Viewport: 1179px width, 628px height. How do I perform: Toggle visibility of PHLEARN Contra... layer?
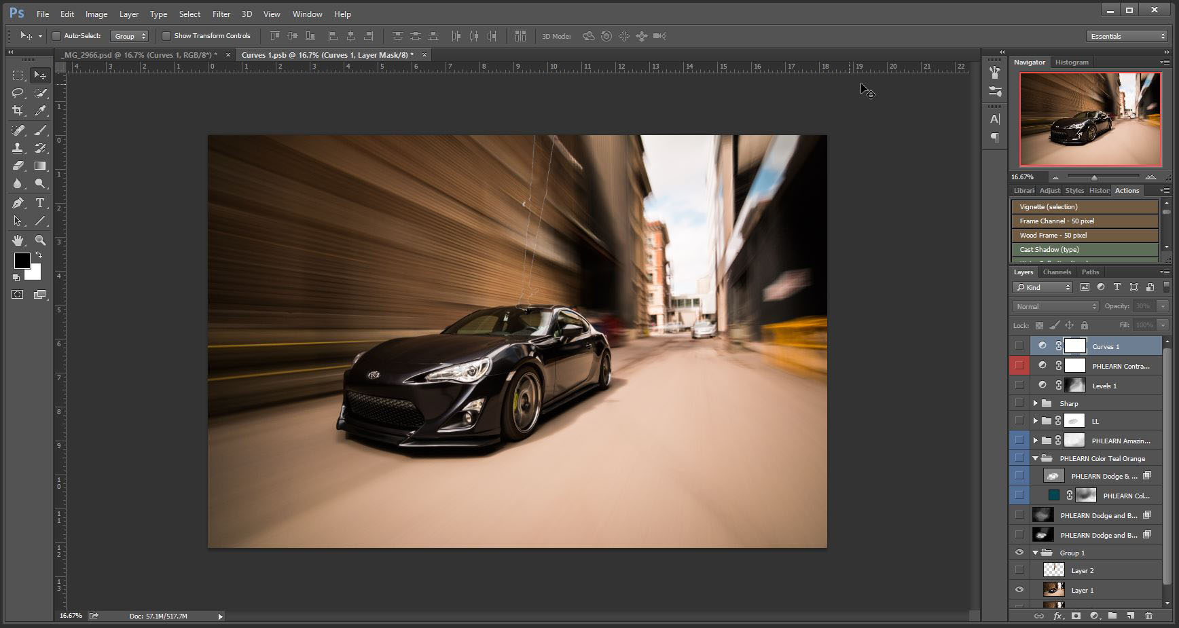[x=1019, y=366]
